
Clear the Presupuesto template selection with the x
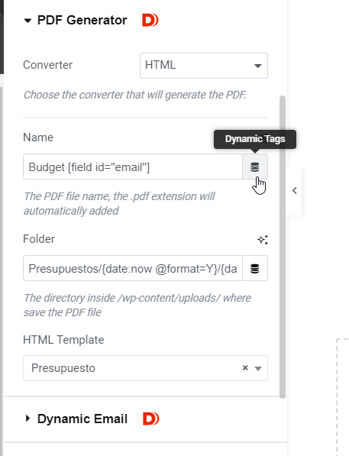click(x=245, y=368)
